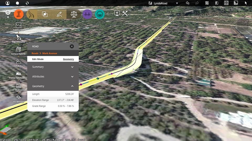
Task: Open the small settings gear
Action: pos(8,17)
